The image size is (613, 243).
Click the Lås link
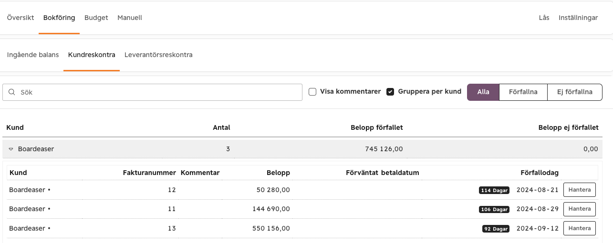click(544, 18)
